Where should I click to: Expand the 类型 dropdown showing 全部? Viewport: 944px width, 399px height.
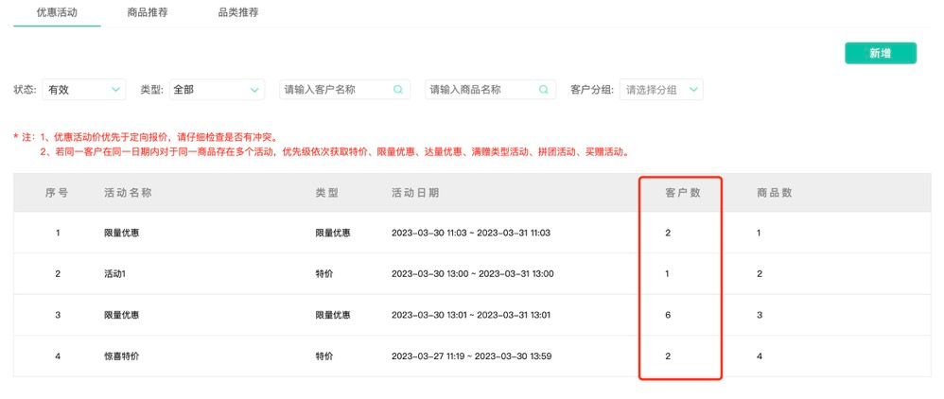(217, 90)
